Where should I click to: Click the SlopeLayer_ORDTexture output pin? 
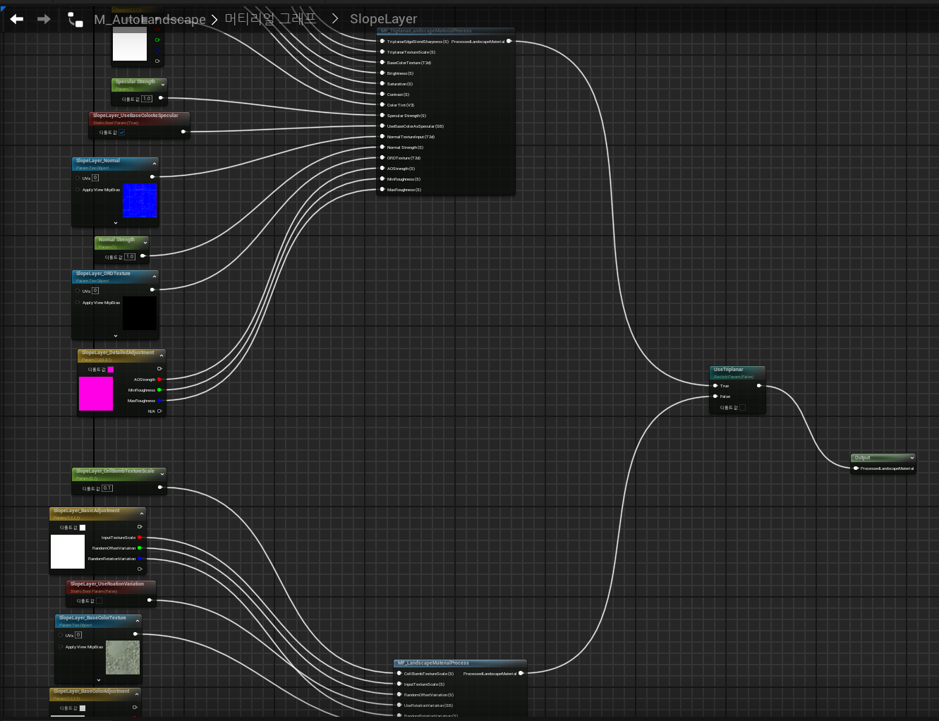[x=152, y=289]
